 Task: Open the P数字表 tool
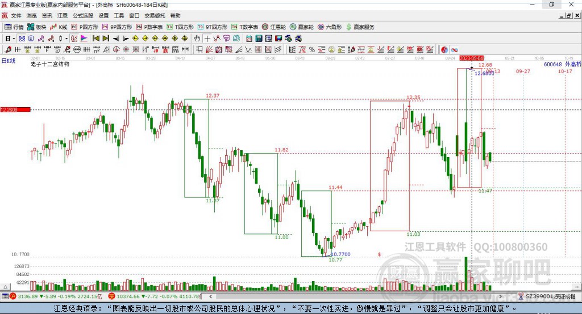pyautogui.click(x=149, y=27)
